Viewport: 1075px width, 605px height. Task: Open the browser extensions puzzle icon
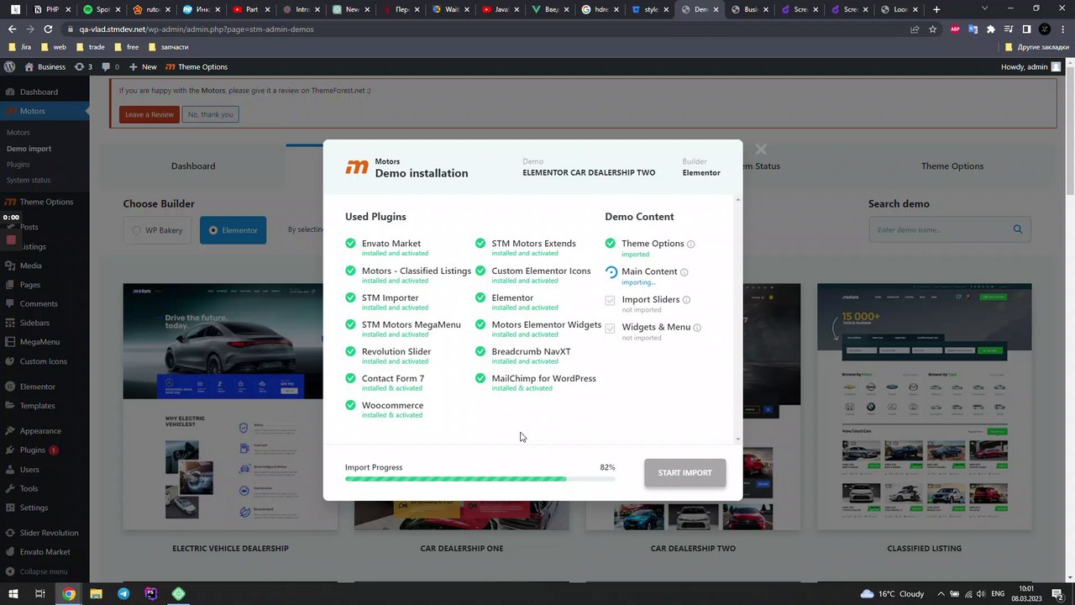(x=991, y=29)
